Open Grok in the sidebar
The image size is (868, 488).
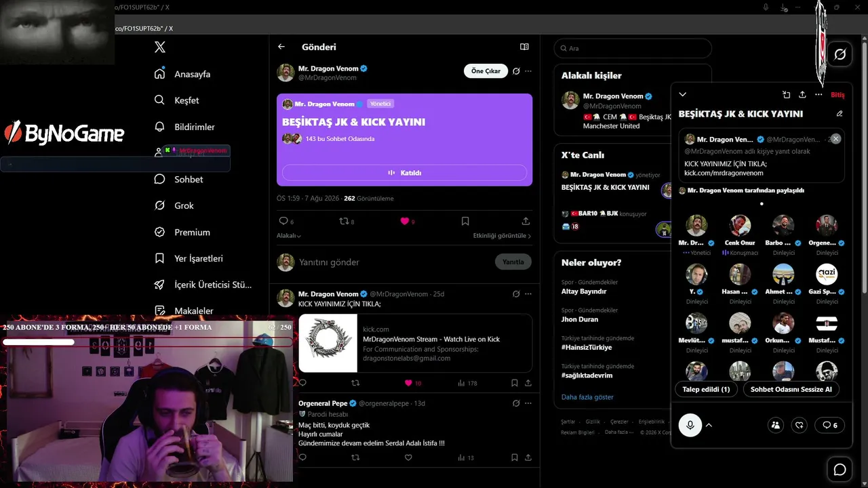pyautogui.click(x=174, y=205)
